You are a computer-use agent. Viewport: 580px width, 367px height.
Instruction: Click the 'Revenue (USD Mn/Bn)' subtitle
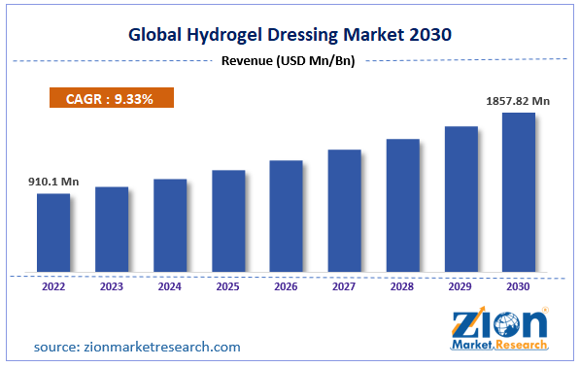(x=289, y=60)
